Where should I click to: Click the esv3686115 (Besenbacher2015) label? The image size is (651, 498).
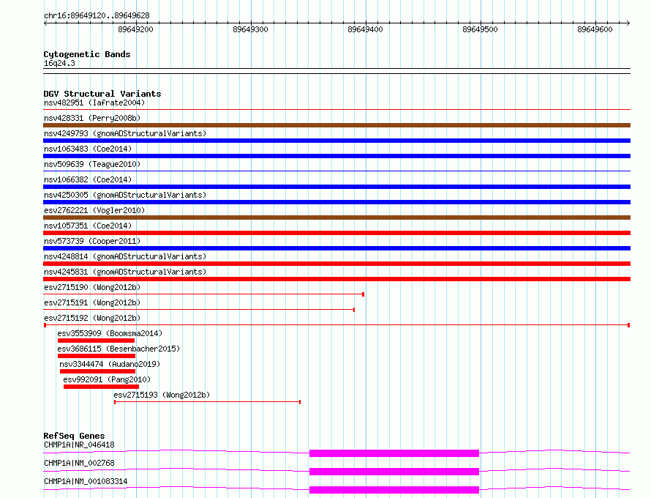118,349
